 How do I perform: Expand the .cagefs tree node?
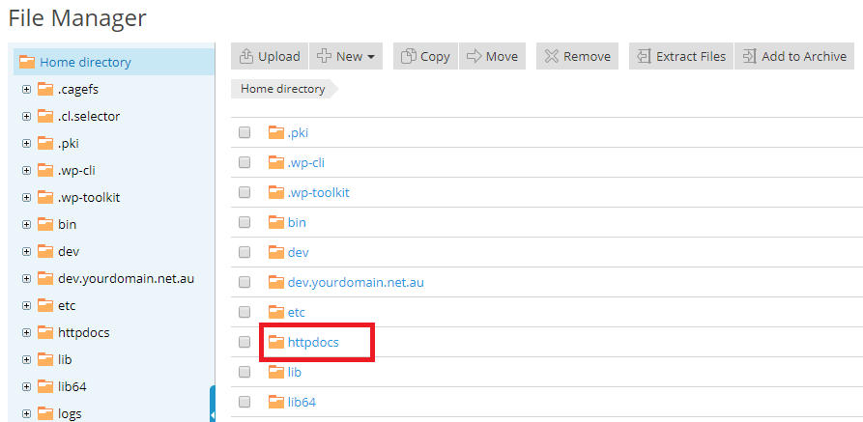(x=26, y=89)
